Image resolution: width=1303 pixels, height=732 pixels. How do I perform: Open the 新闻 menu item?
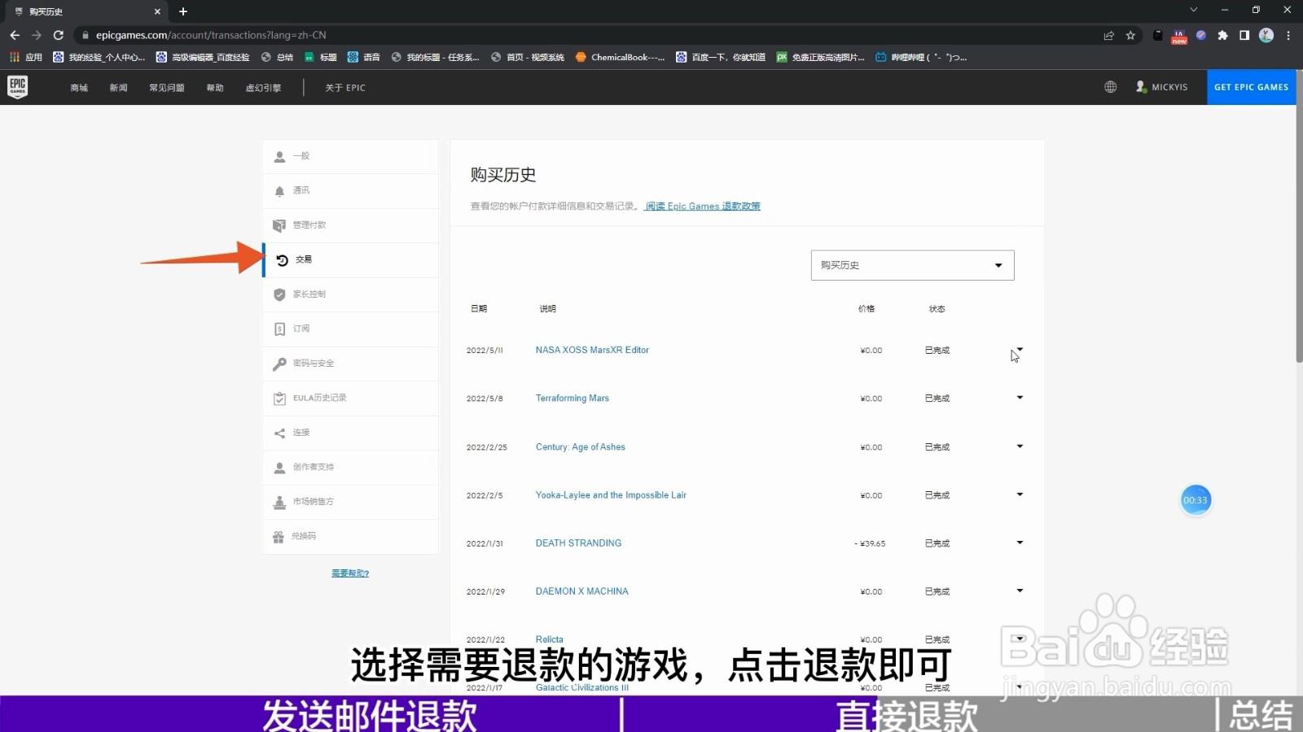click(x=119, y=88)
